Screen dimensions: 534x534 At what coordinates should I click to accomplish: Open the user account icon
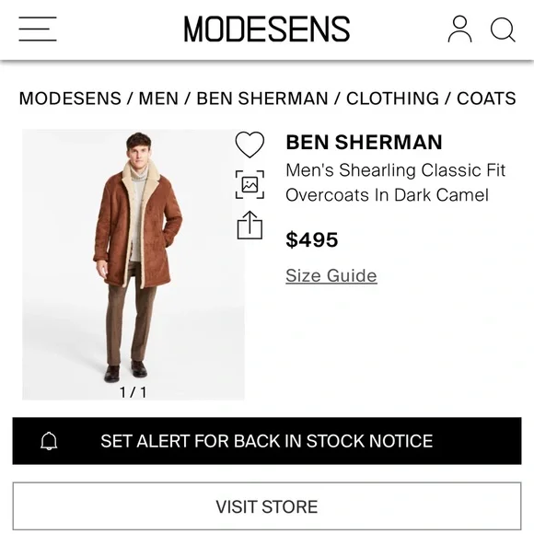click(459, 29)
